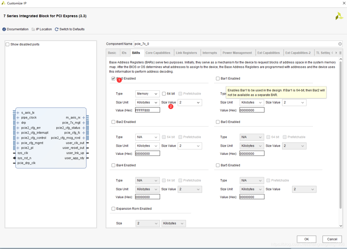347x249 pixels.
Task: Open the Bar3 Type N/A dropdown
Action: (252, 137)
